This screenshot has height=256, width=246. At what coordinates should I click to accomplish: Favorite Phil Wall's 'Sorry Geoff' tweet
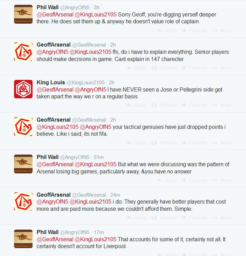click(x=184, y=31)
